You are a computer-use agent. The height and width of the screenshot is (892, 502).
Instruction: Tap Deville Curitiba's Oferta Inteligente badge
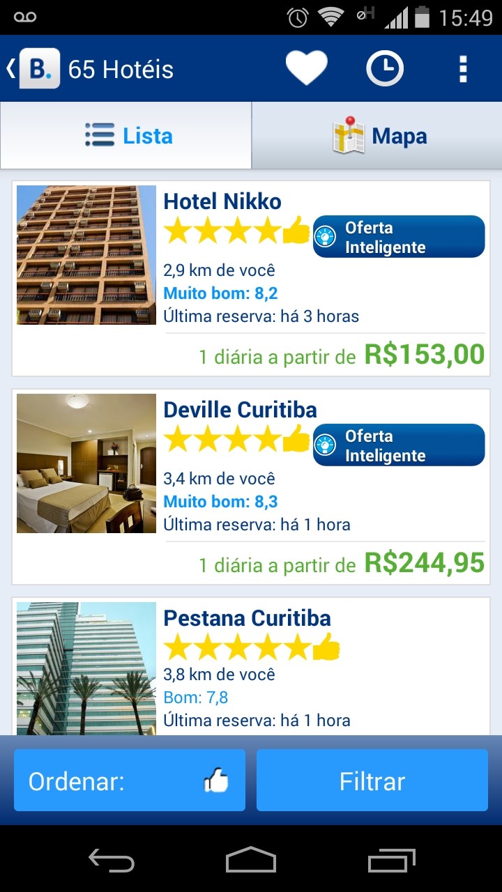point(398,445)
